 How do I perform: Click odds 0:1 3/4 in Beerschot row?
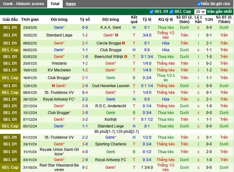click(x=147, y=57)
